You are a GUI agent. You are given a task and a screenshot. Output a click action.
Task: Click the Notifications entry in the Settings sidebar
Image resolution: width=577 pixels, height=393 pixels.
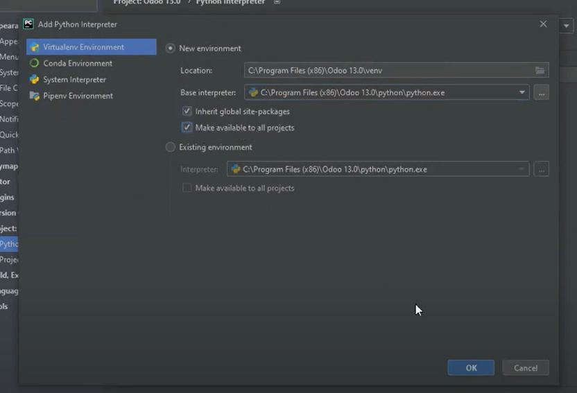[9, 119]
